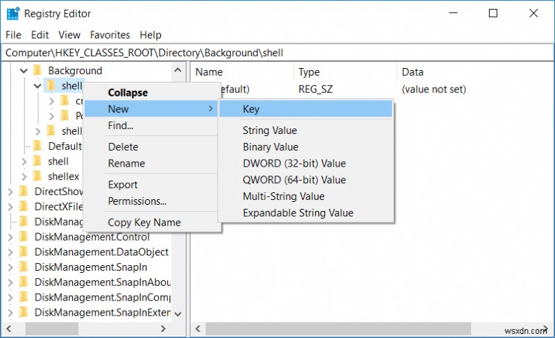This screenshot has width=555, height=338.
Task: Click the Background folder icon in tree
Action: click(37, 71)
